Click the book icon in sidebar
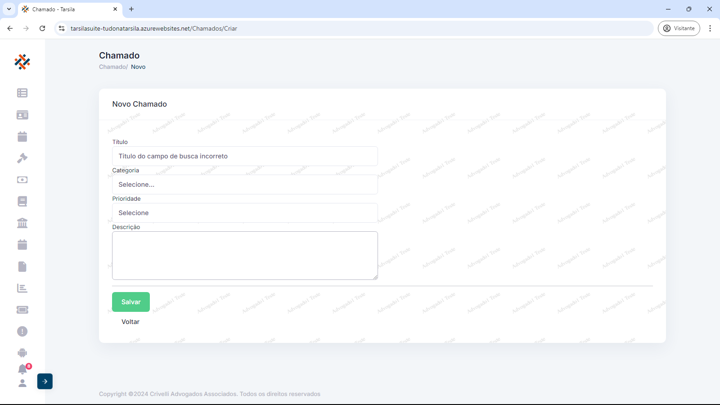Screen dimensions: 720x405 tap(22, 201)
